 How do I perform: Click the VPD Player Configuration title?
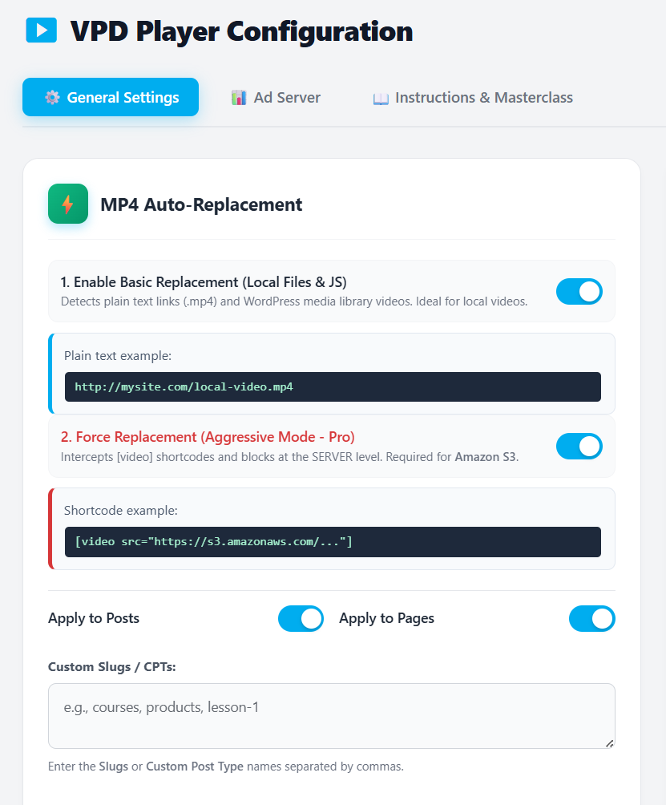click(x=241, y=31)
